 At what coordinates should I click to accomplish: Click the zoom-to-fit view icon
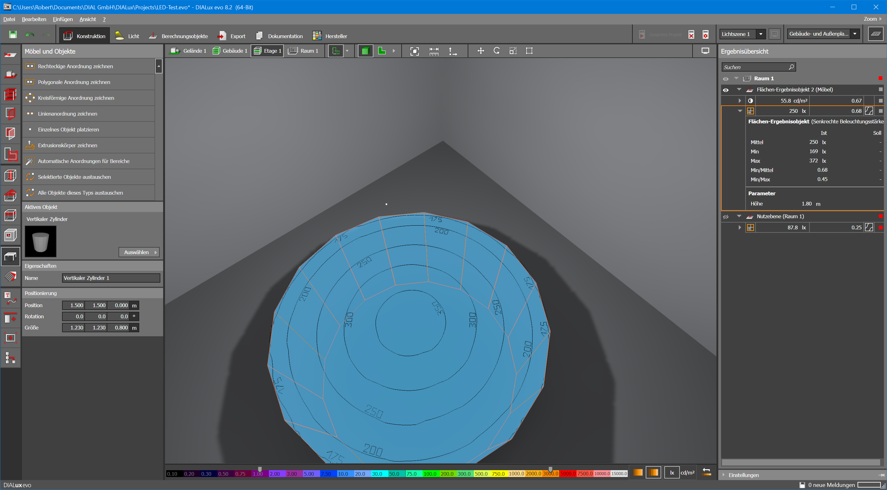[415, 51]
